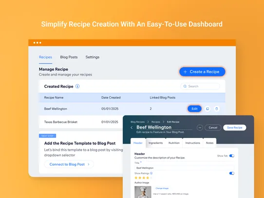Open the Settings tab

(93, 57)
